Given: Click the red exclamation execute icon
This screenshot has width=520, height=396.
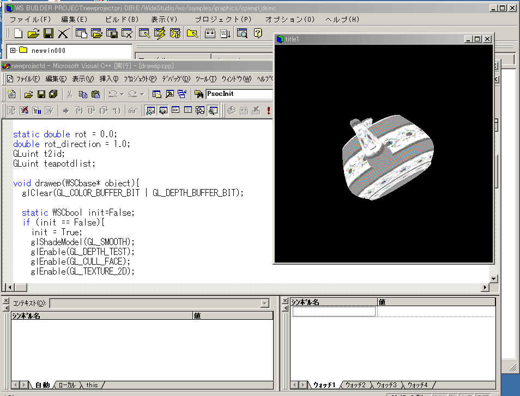Looking at the screenshot, I should click(x=269, y=111).
